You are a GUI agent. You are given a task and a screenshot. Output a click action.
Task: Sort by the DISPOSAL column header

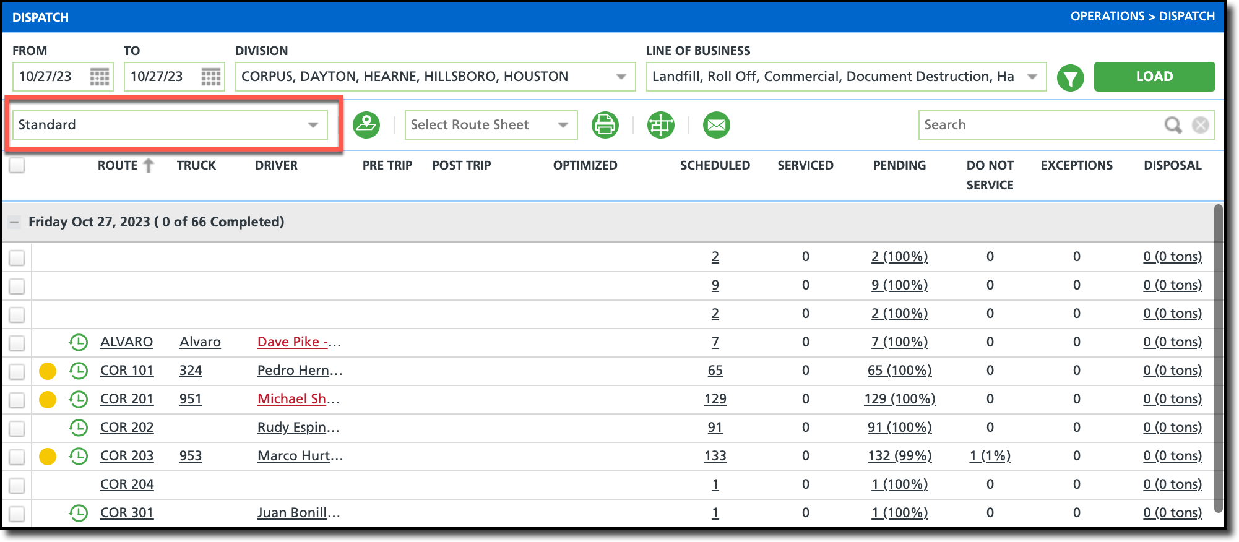coord(1172,165)
